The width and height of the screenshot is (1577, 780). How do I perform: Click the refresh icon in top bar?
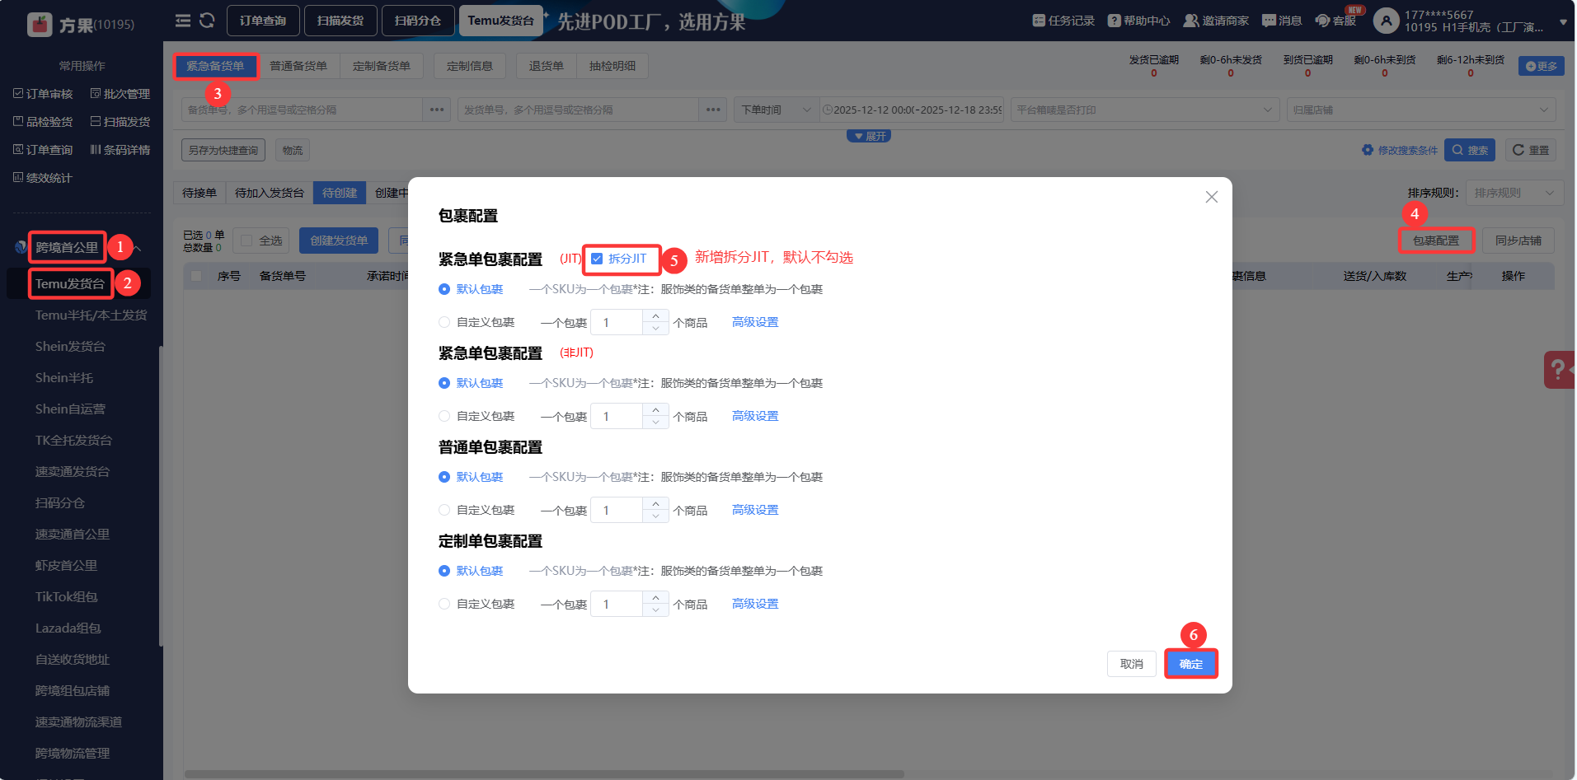tap(207, 21)
